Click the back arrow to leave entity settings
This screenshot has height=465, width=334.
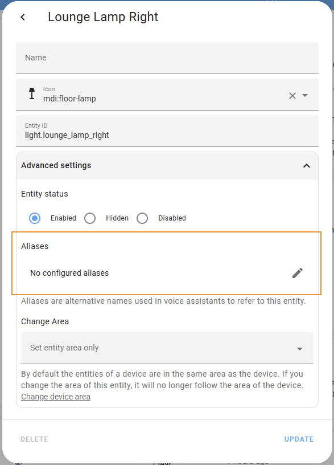[x=22, y=17]
